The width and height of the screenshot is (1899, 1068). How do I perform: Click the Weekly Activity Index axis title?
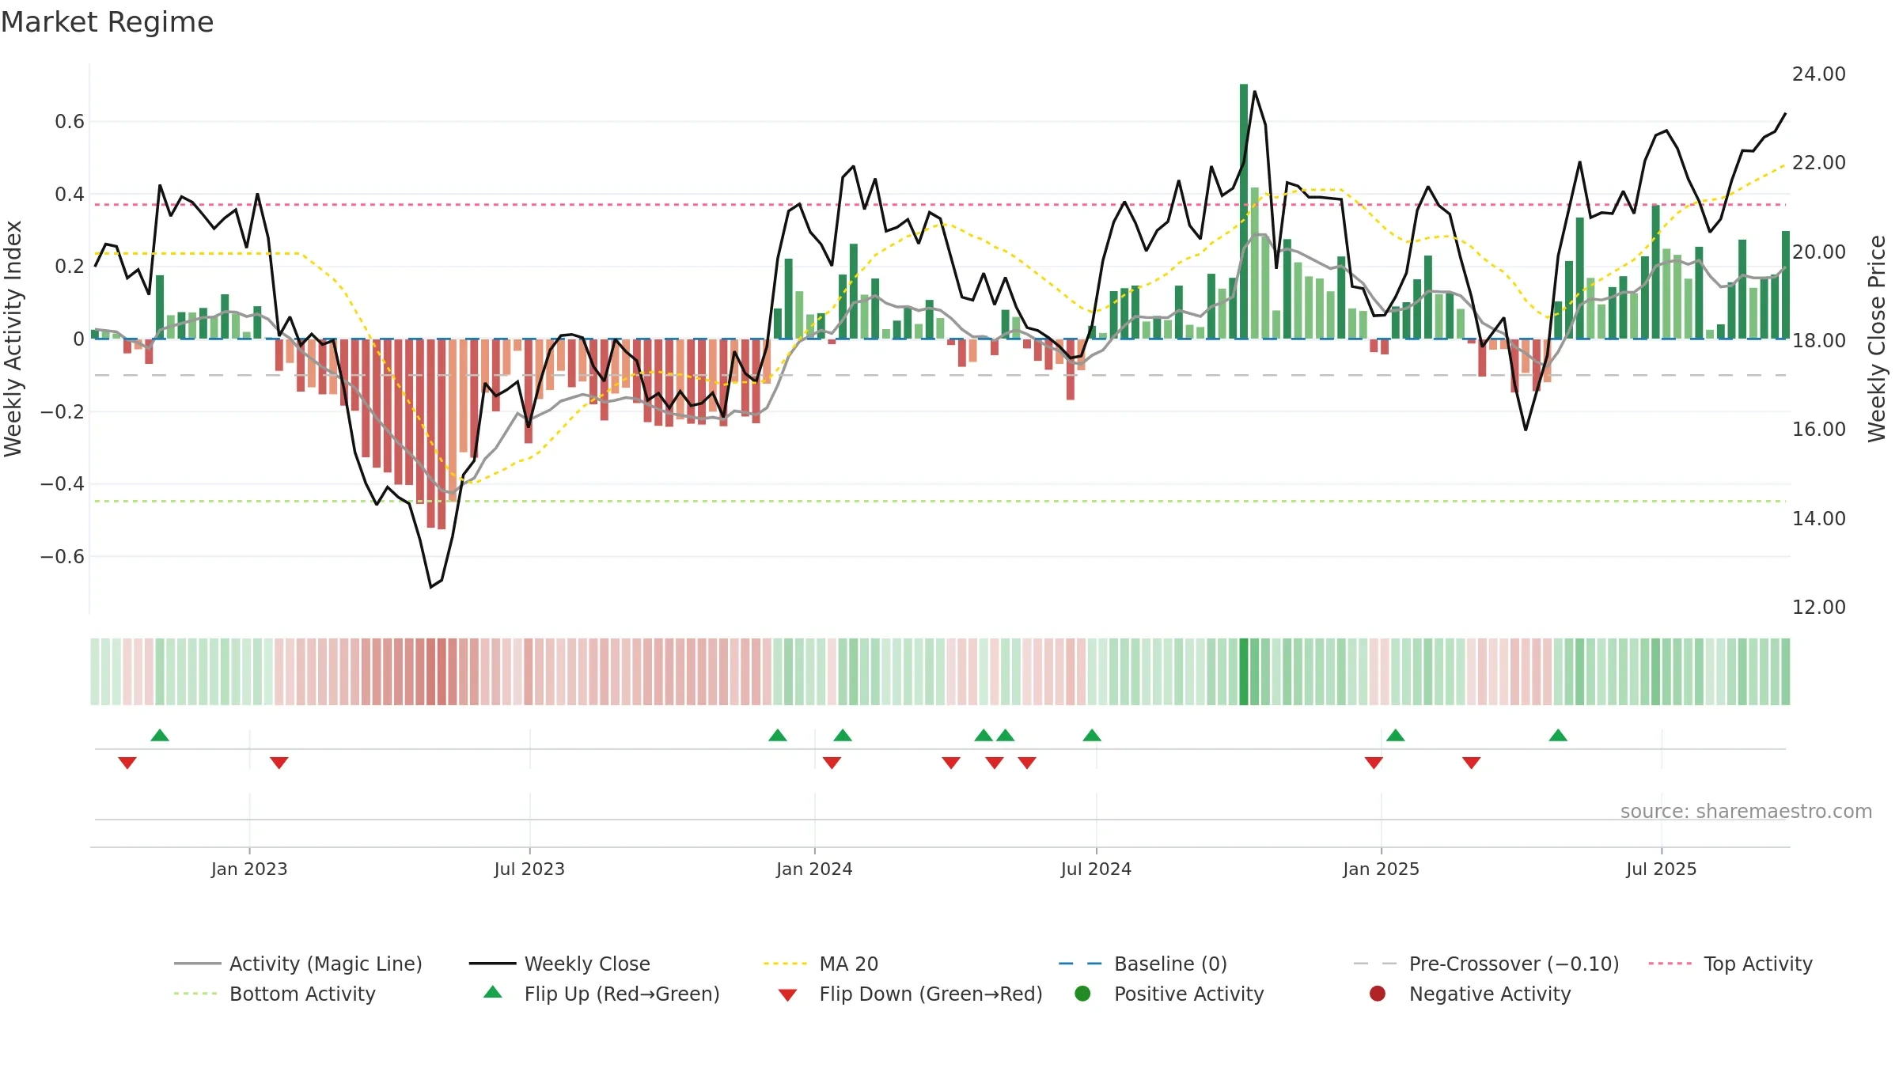click(13, 339)
